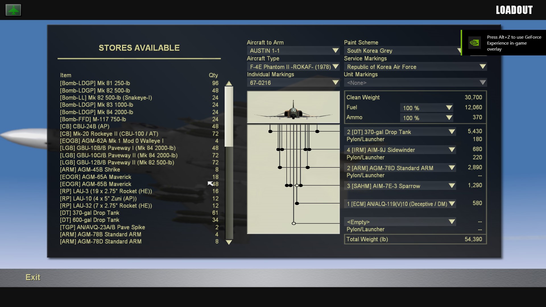Select GBU-10C/B Paveway II row
This screenshot has height=307, width=546.
pyautogui.click(x=139, y=155)
